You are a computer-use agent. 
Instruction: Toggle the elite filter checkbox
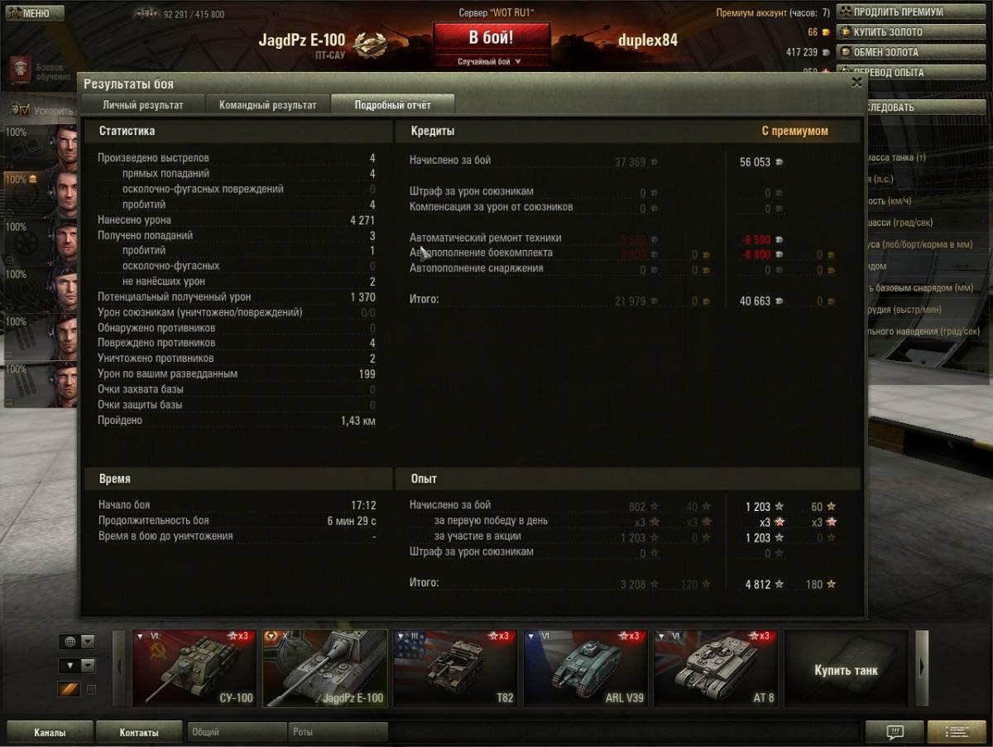tap(92, 689)
